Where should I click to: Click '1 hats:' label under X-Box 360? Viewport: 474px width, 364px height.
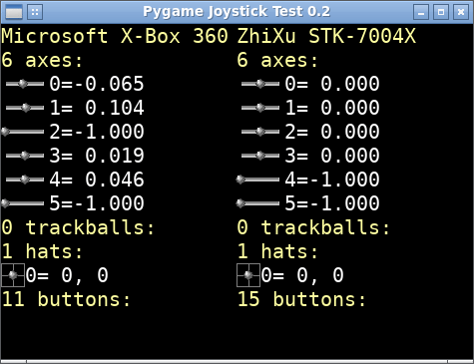click(x=42, y=251)
